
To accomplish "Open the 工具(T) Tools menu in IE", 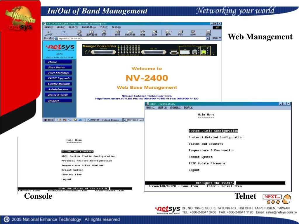I will tap(104, 27).
